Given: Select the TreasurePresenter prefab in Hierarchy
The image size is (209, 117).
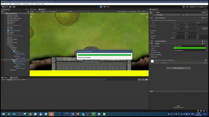Looking at the screenshot, I should [15, 31].
